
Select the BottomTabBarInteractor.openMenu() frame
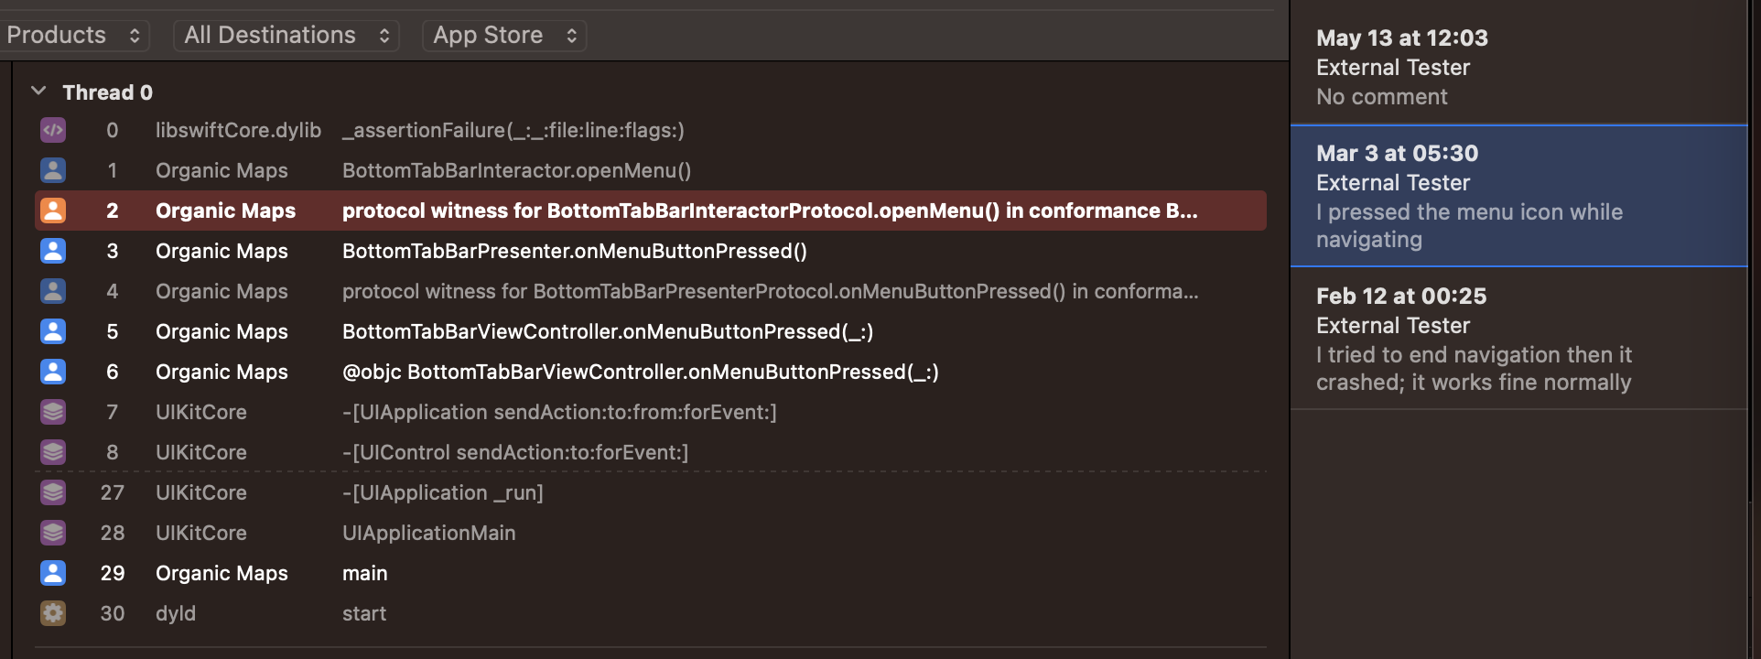(x=650, y=170)
